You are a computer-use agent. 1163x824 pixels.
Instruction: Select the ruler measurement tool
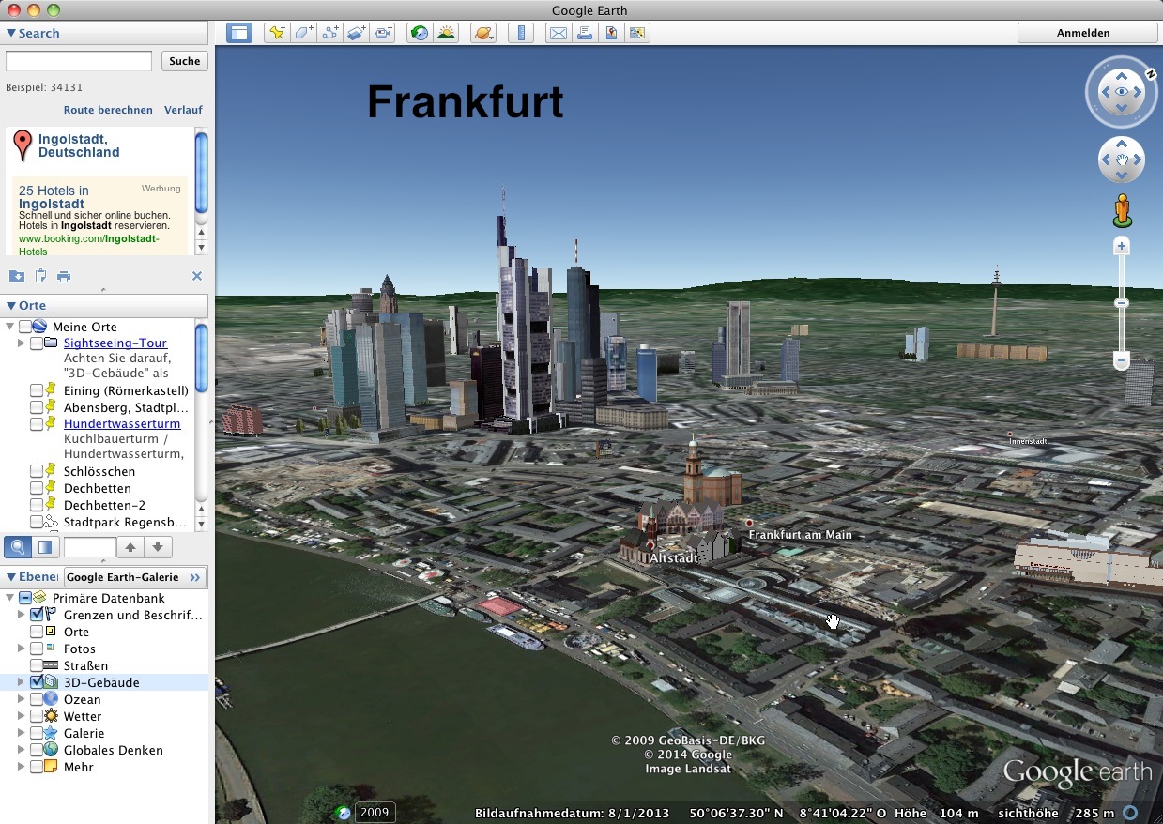520,33
